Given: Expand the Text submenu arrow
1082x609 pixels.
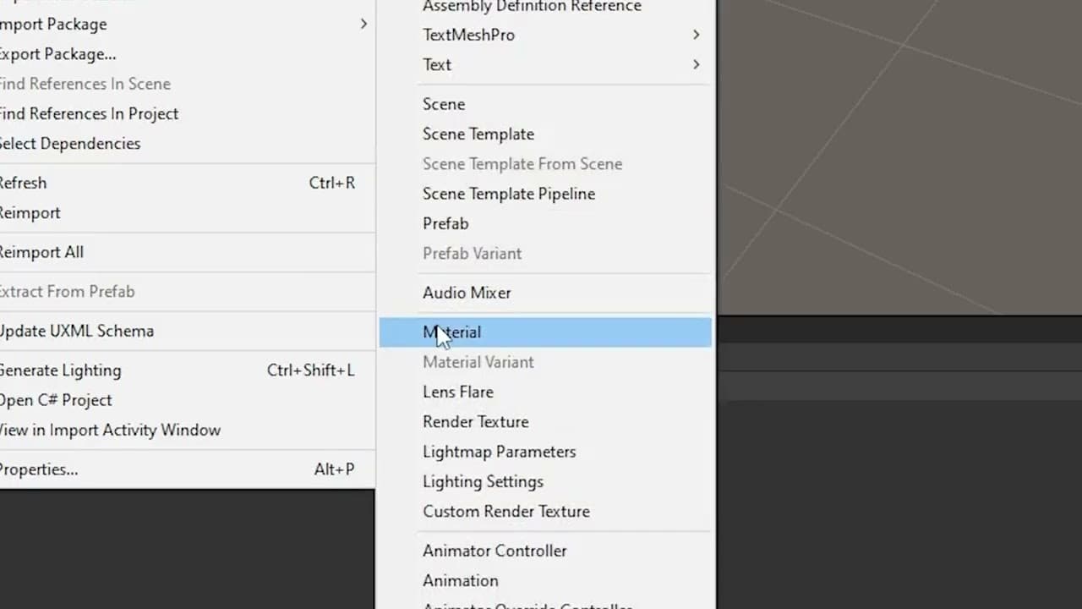Looking at the screenshot, I should point(696,64).
